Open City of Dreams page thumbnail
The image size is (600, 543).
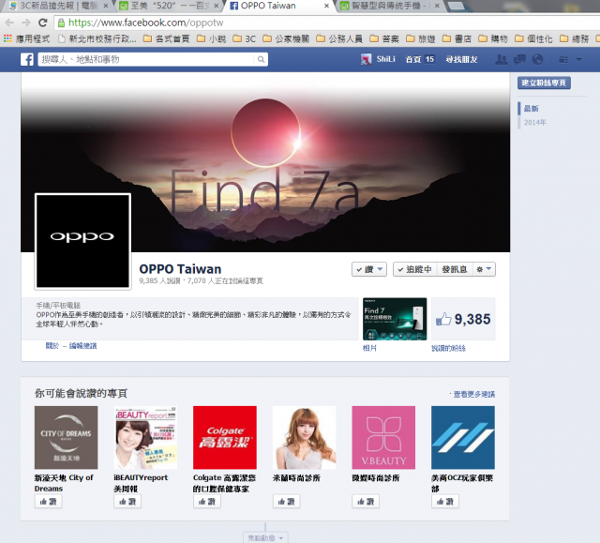click(67, 437)
